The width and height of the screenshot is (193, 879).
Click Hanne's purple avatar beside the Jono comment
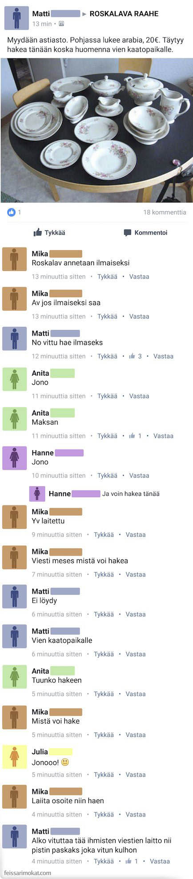tap(14, 458)
